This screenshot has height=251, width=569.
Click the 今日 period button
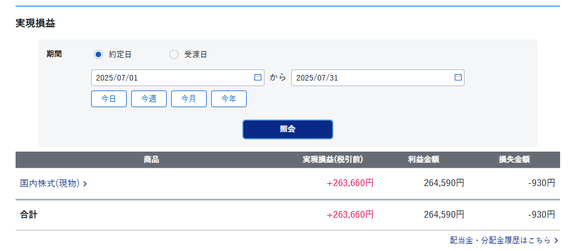click(109, 99)
